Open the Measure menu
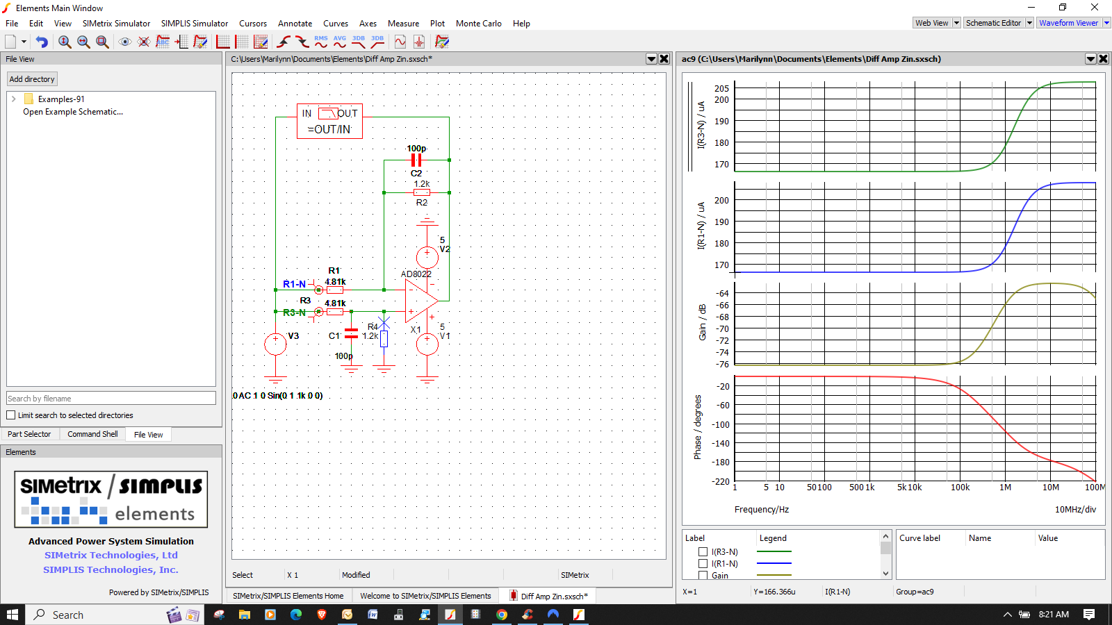This screenshot has width=1112, height=625. (403, 24)
